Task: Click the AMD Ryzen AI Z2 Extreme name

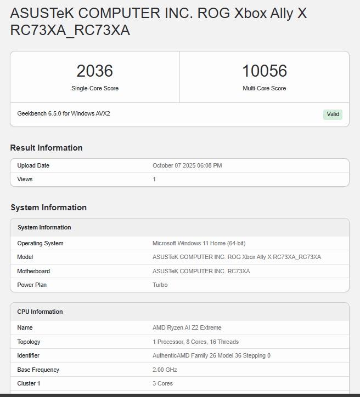Action: (x=187, y=327)
